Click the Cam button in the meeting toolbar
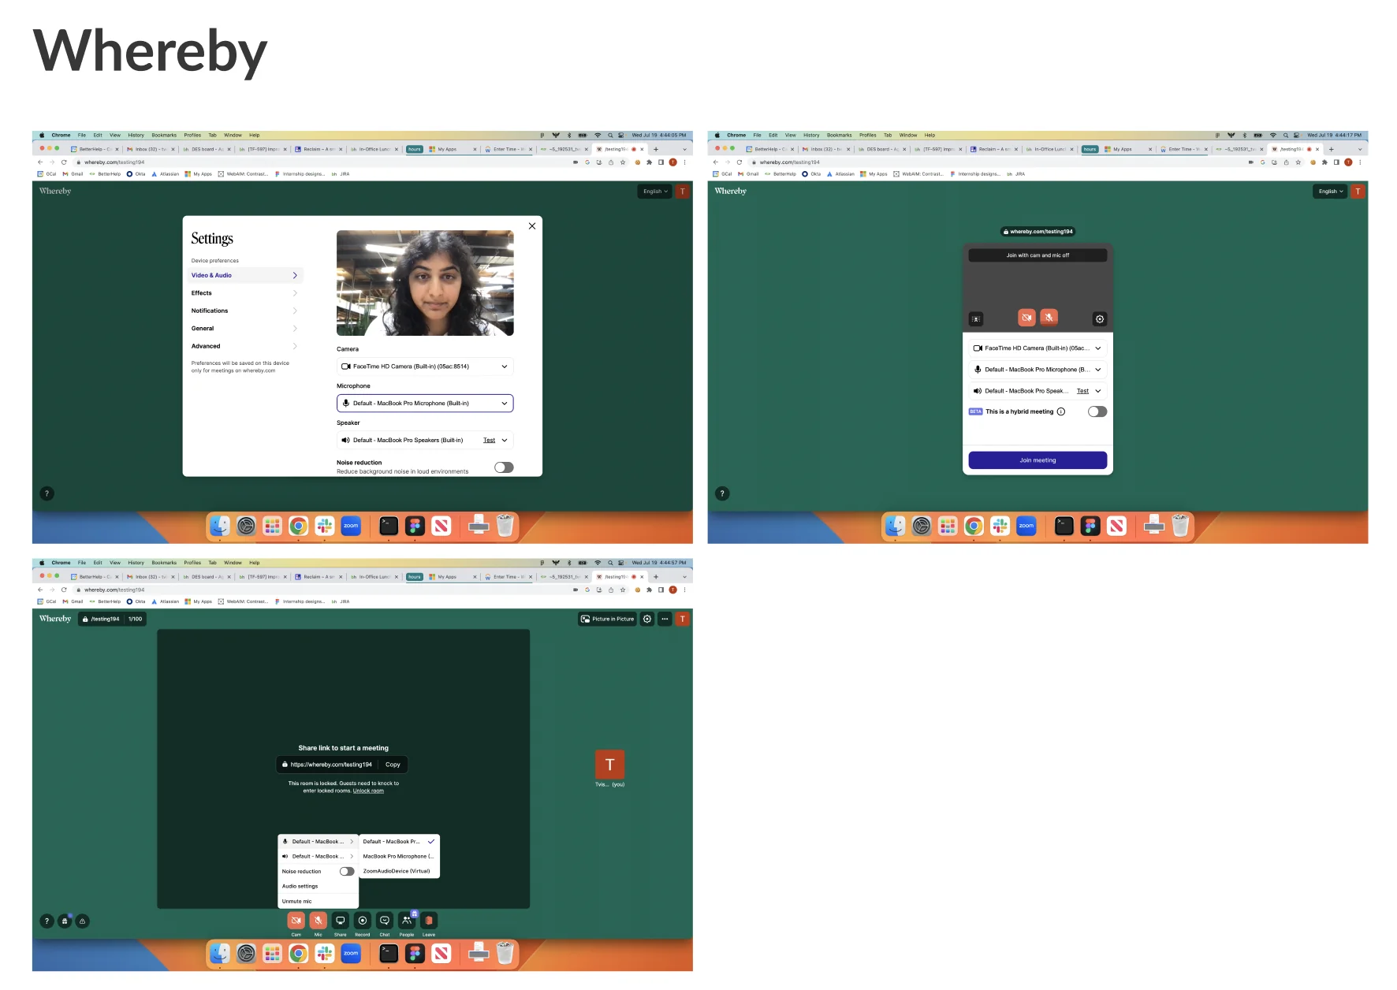 point(296,921)
